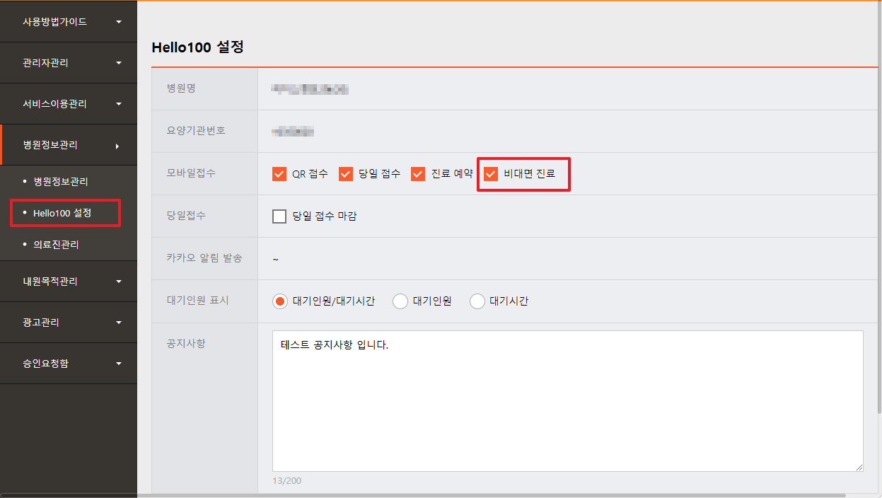Go to 병원정보관리 submenu item

61,182
